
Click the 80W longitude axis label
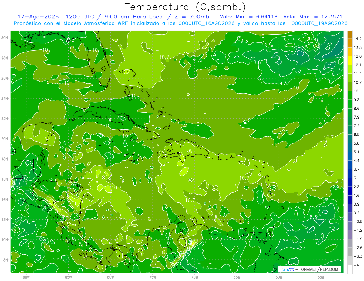110,277
